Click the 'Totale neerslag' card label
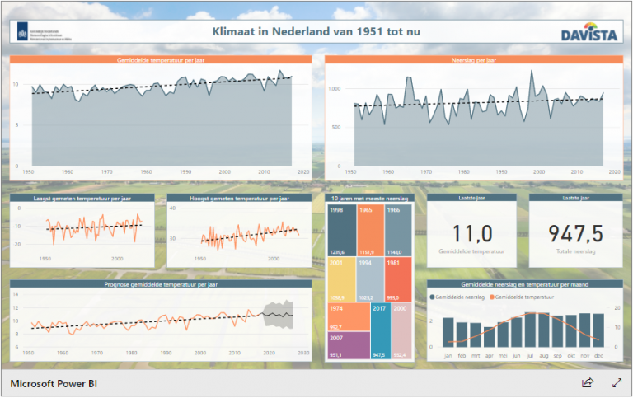633x398 pixels. pos(575,251)
